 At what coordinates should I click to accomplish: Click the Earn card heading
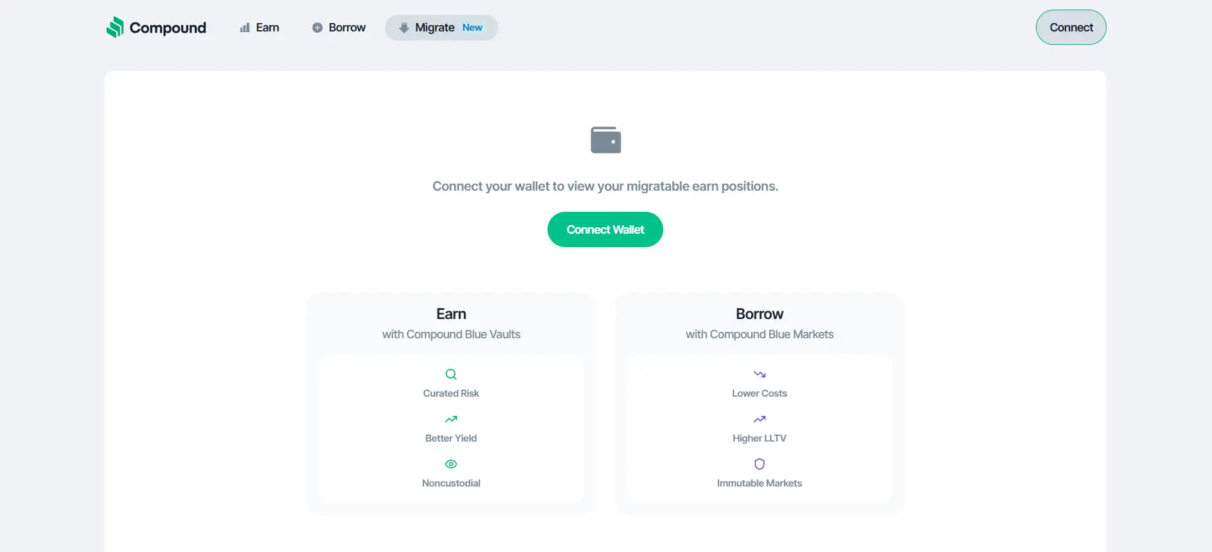[451, 314]
